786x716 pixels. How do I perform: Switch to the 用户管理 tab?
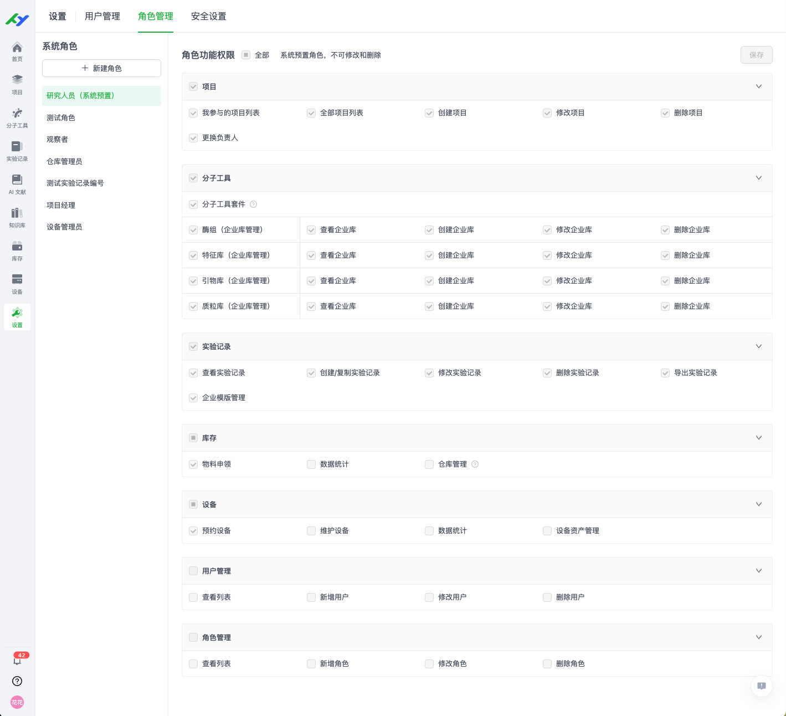(102, 16)
